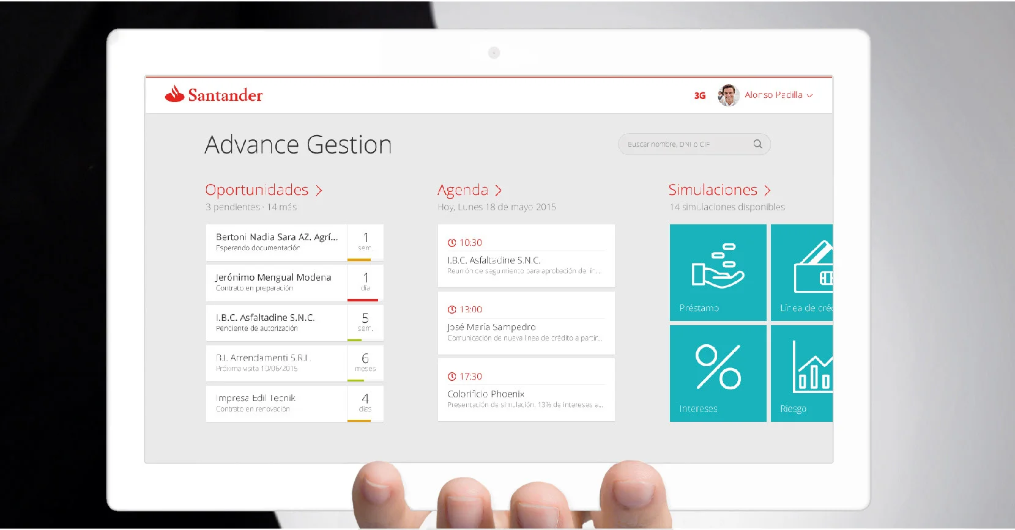Open the Alonso Padilla user menu arrow
This screenshot has width=1015, height=530.
click(809, 96)
